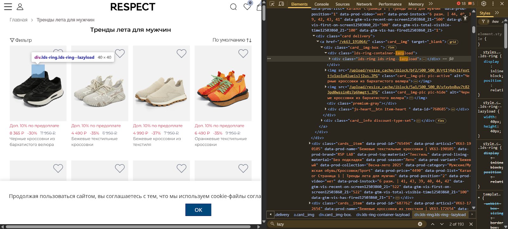Open DevTools three-dot customize menu
Screen dimensions: 508x229
493,4
